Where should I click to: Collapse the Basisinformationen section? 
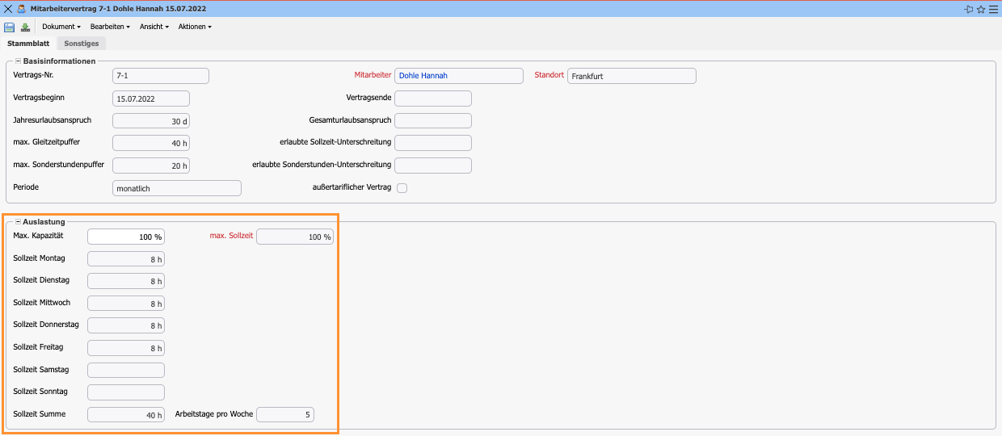click(x=18, y=61)
